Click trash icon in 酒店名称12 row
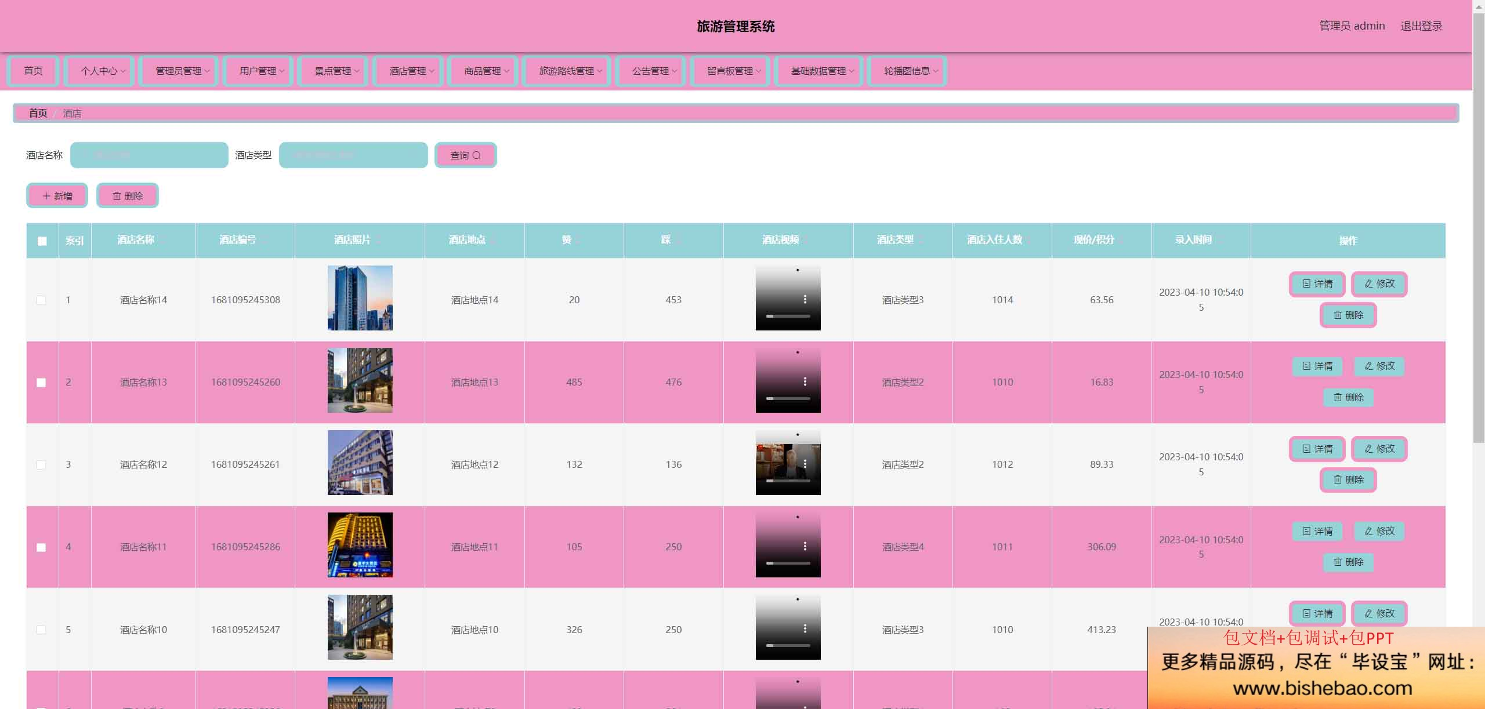 (x=1338, y=479)
